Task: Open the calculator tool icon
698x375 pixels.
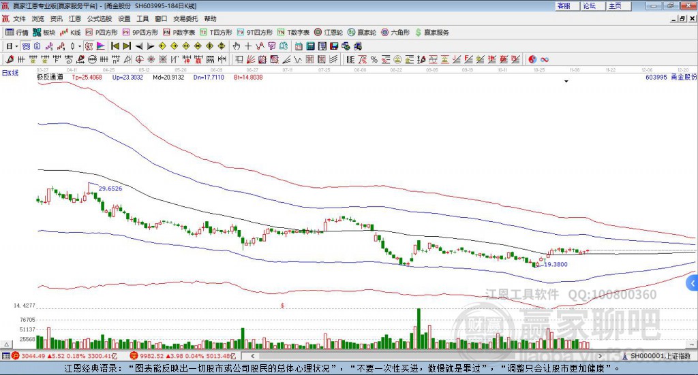Action: pos(310,46)
